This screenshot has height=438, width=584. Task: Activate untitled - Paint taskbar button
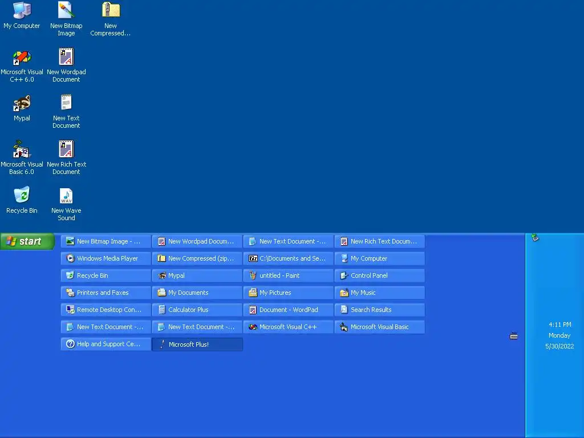click(x=288, y=275)
